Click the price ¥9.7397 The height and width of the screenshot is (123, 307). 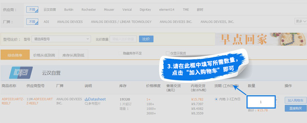[197, 104]
